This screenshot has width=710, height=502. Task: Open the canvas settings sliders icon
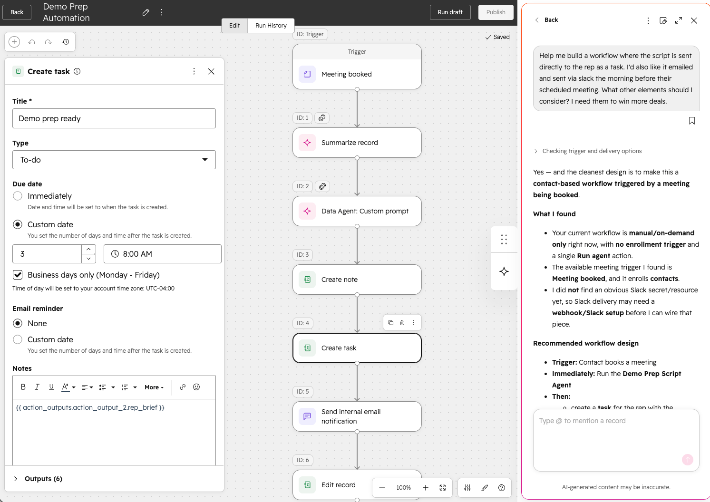[x=467, y=488]
